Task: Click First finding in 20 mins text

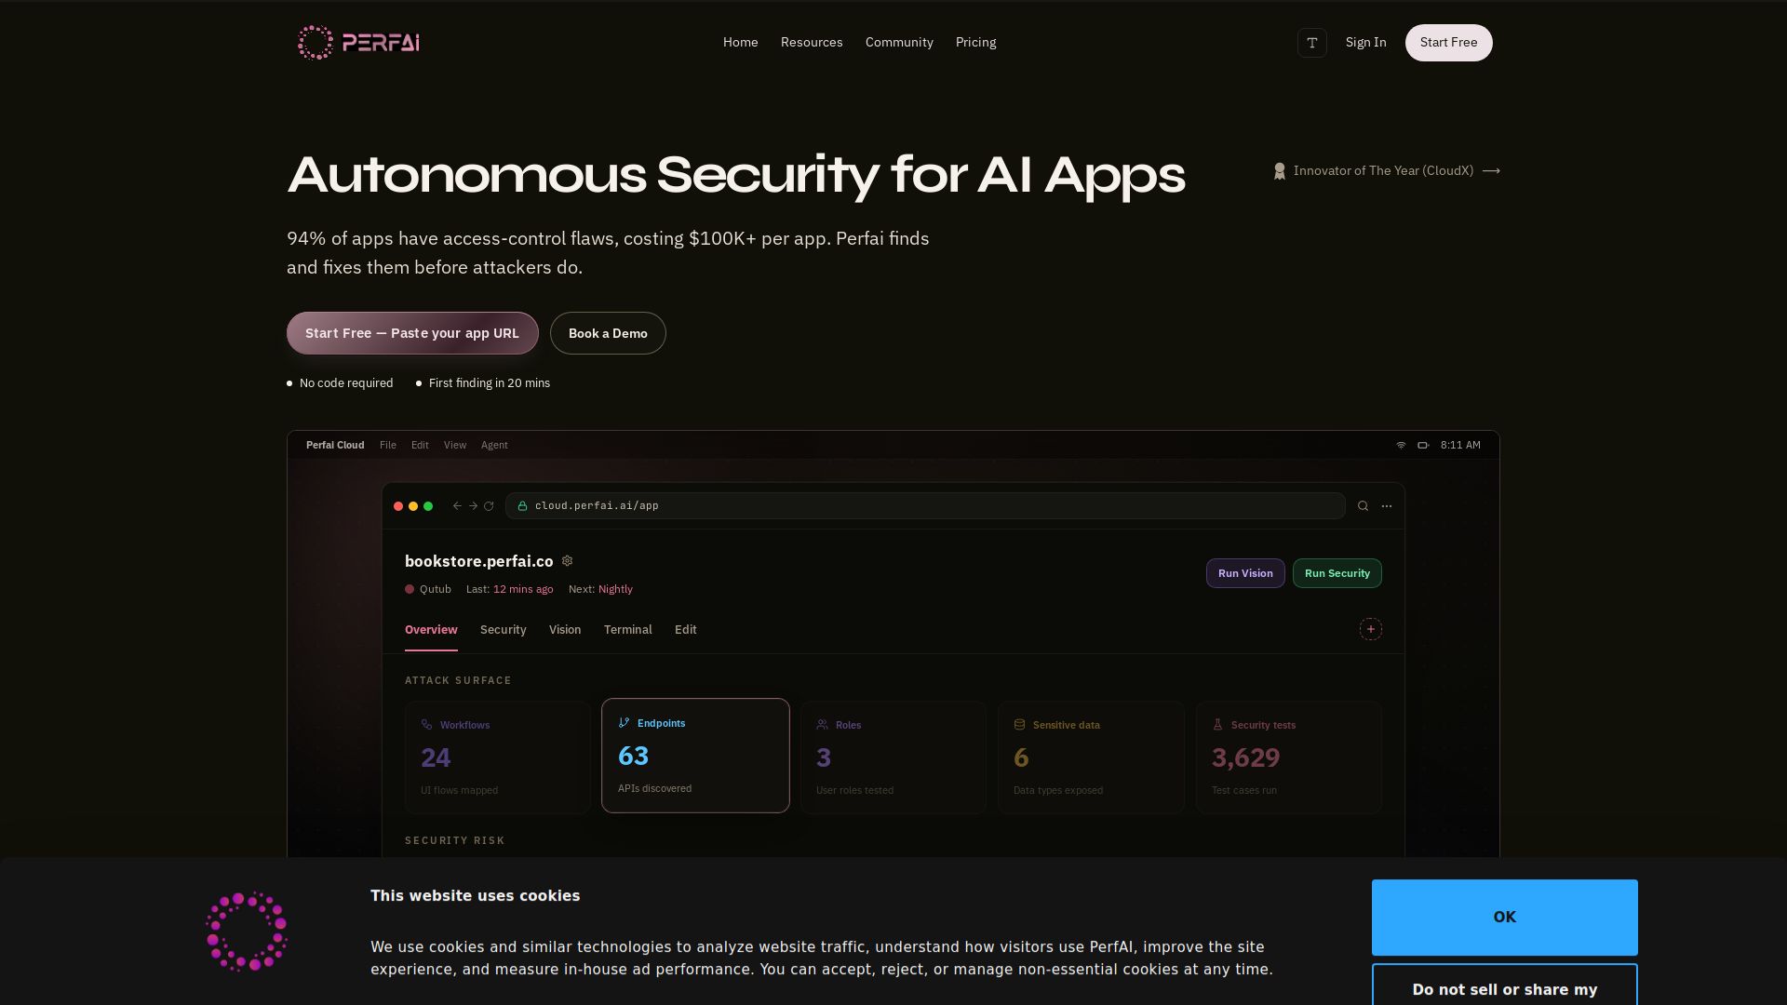Action: [490, 383]
